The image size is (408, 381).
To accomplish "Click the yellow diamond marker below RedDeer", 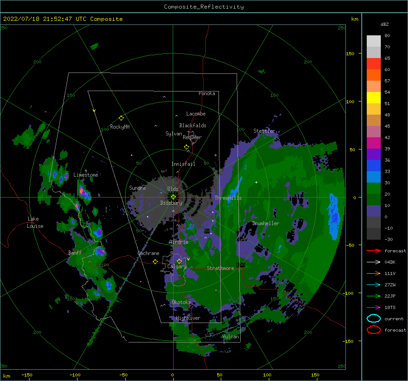I will [x=186, y=147].
